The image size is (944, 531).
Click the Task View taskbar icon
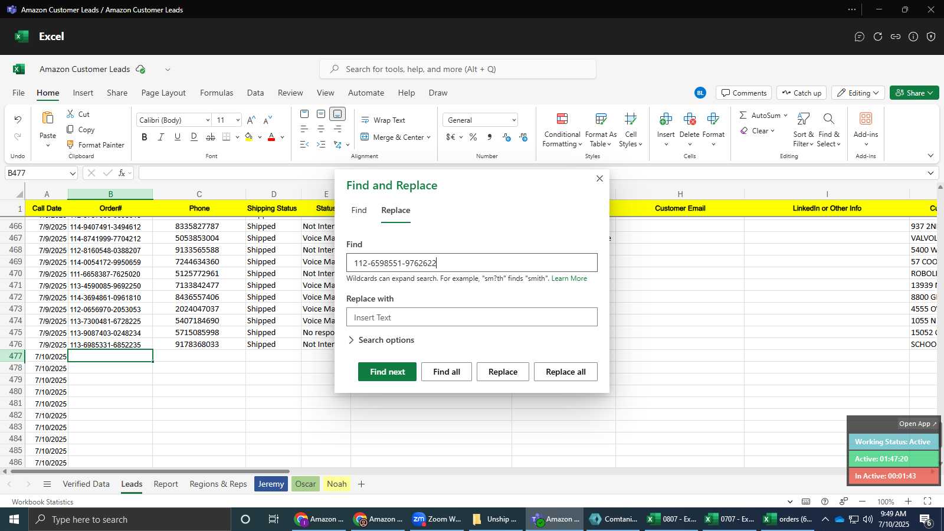pos(273,519)
